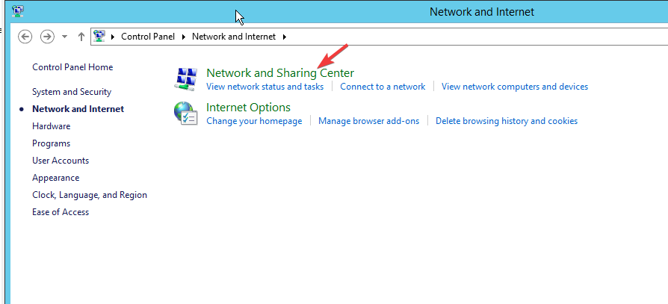The height and width of the screenshot is (304, 668).
Task: Open the recent locations dropdown arrow
Action: pyautogui.click(x=65, y=37)
